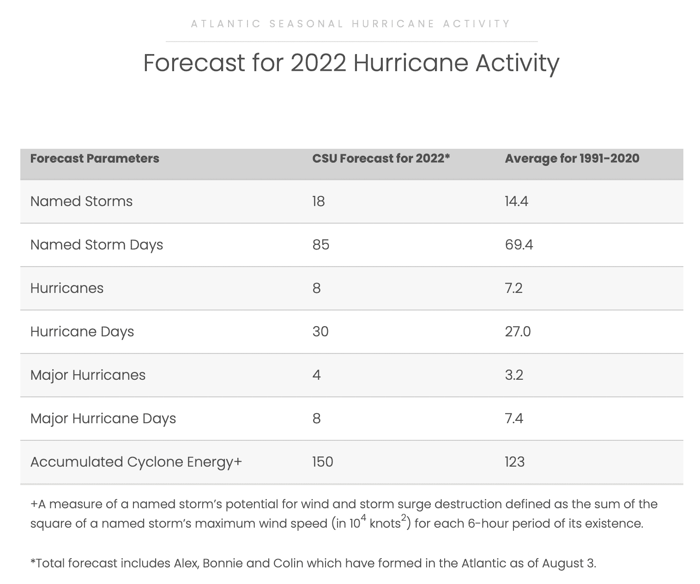Select the 'CSU Forecast for 2022*' column header

[x=381, y=158]
